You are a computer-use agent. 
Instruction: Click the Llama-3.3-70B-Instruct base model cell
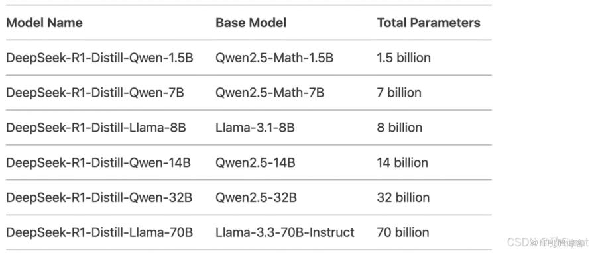[x=285, y=232]
